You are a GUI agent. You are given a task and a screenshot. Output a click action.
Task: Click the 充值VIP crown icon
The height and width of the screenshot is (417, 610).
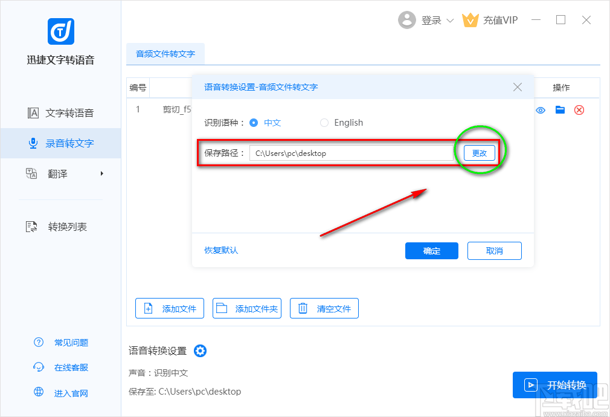pyautogui.click(x=470, y=20)
